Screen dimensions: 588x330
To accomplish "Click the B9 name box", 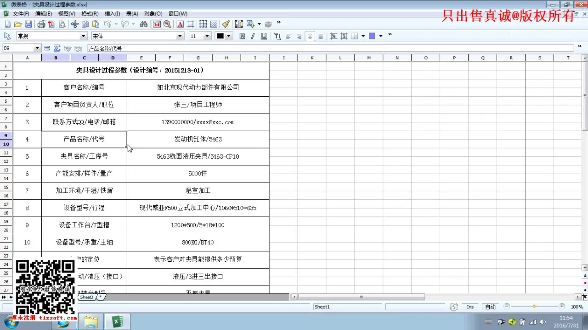I will (x=17, y=48).
